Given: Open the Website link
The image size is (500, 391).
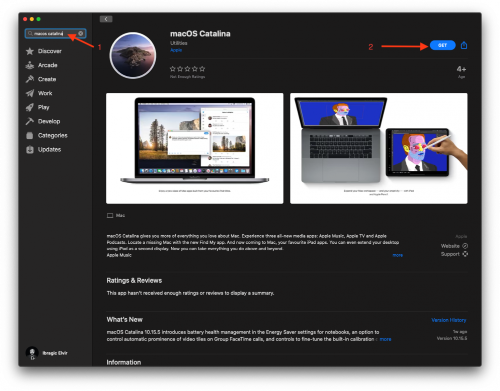Looking at the screenshot, I should 450,246.
